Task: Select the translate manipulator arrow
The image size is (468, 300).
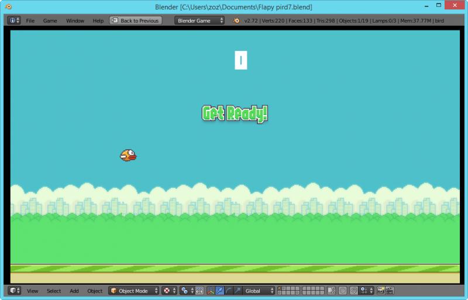Action: pos(220,291)
